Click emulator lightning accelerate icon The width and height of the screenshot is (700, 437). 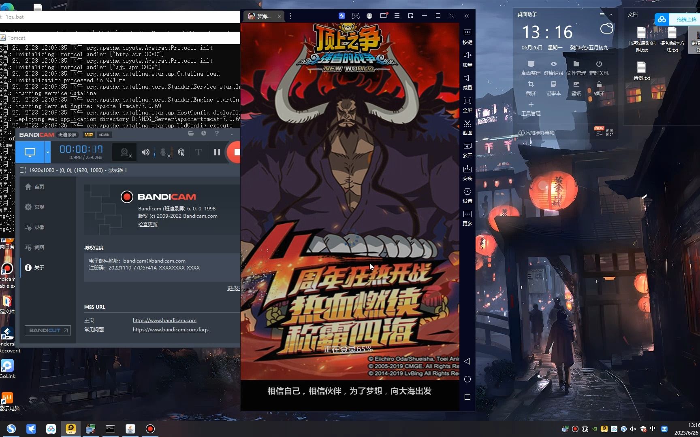point(342,16)
